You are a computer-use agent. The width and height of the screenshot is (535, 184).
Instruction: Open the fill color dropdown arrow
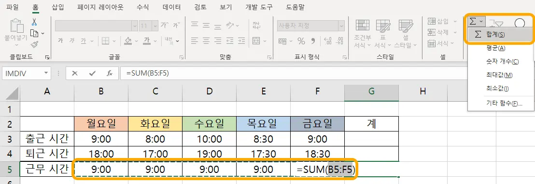pyautogui.click(x=137, y=41)
